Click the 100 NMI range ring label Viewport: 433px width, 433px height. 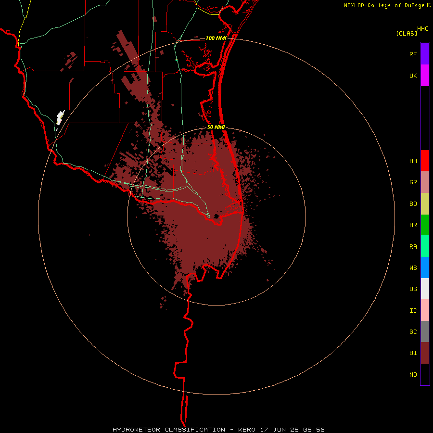pos(216,38)
